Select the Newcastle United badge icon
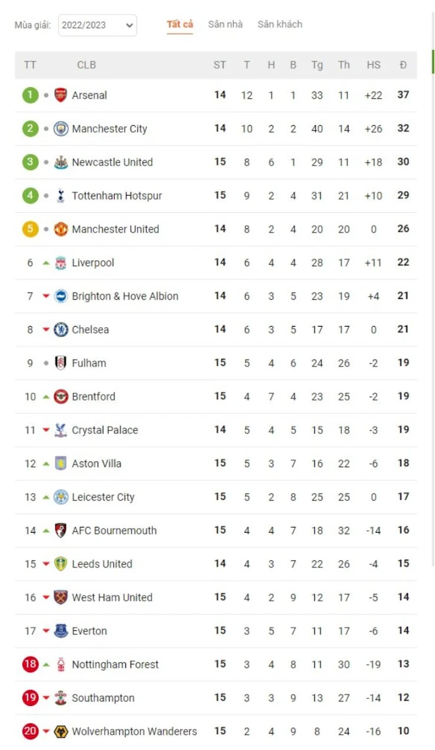Screen dimensions: 435x750 point(61,162)
